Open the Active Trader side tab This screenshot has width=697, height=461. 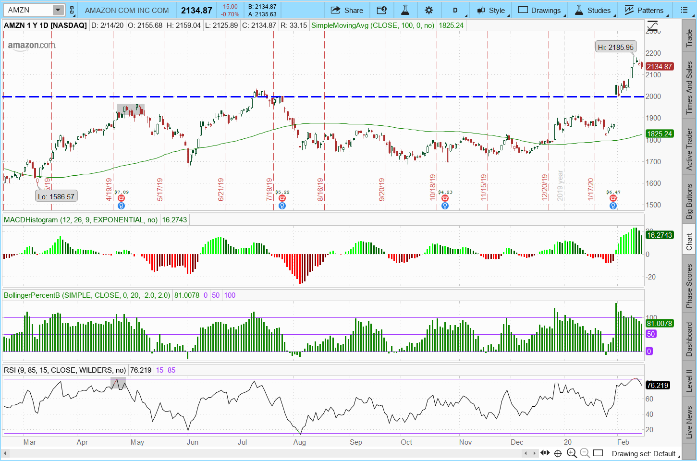click(689, 149)
